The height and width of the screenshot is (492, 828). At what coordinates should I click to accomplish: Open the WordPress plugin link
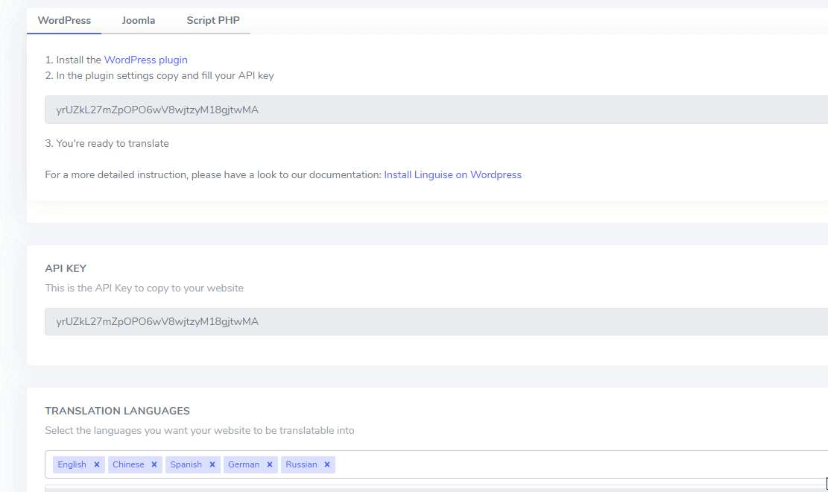click(146, 60)
